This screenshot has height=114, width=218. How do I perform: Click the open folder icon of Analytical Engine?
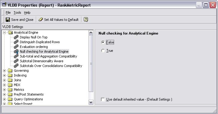[x=10, y=32]
